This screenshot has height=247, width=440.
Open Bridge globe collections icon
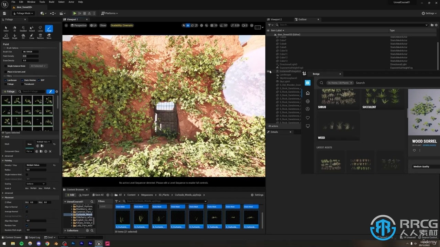[308, 101]
